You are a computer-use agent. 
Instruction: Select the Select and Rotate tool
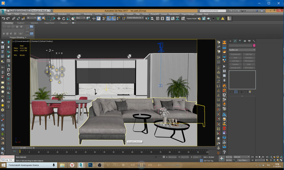(x=63, y=19)
